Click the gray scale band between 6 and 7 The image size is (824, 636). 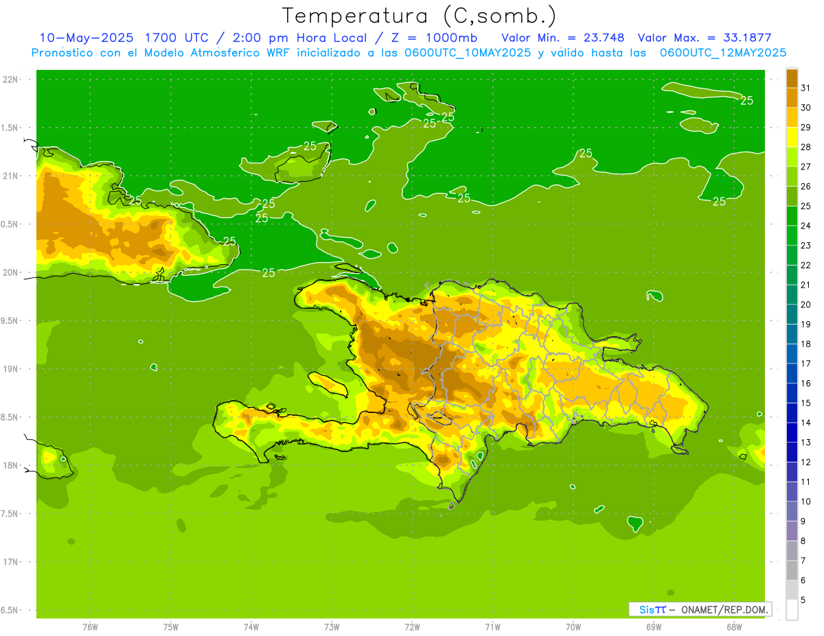coord(792,570)
